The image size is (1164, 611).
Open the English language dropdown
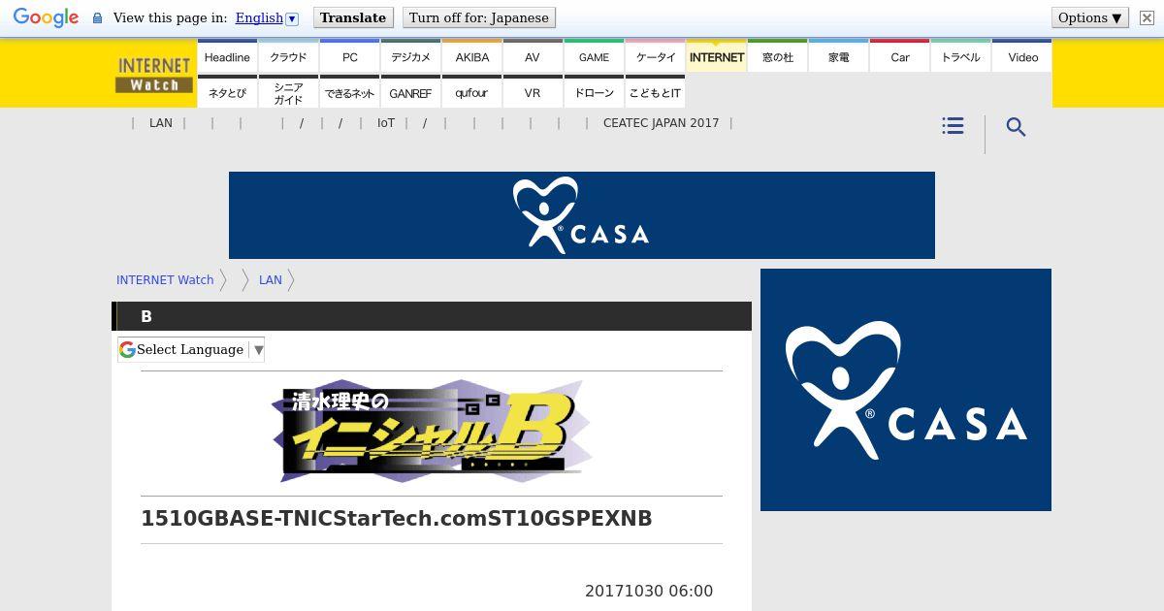coord(267,17)
